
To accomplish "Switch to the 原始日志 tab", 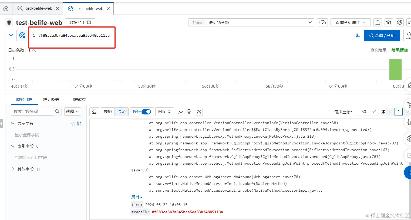I will click(x=24, y=99).
